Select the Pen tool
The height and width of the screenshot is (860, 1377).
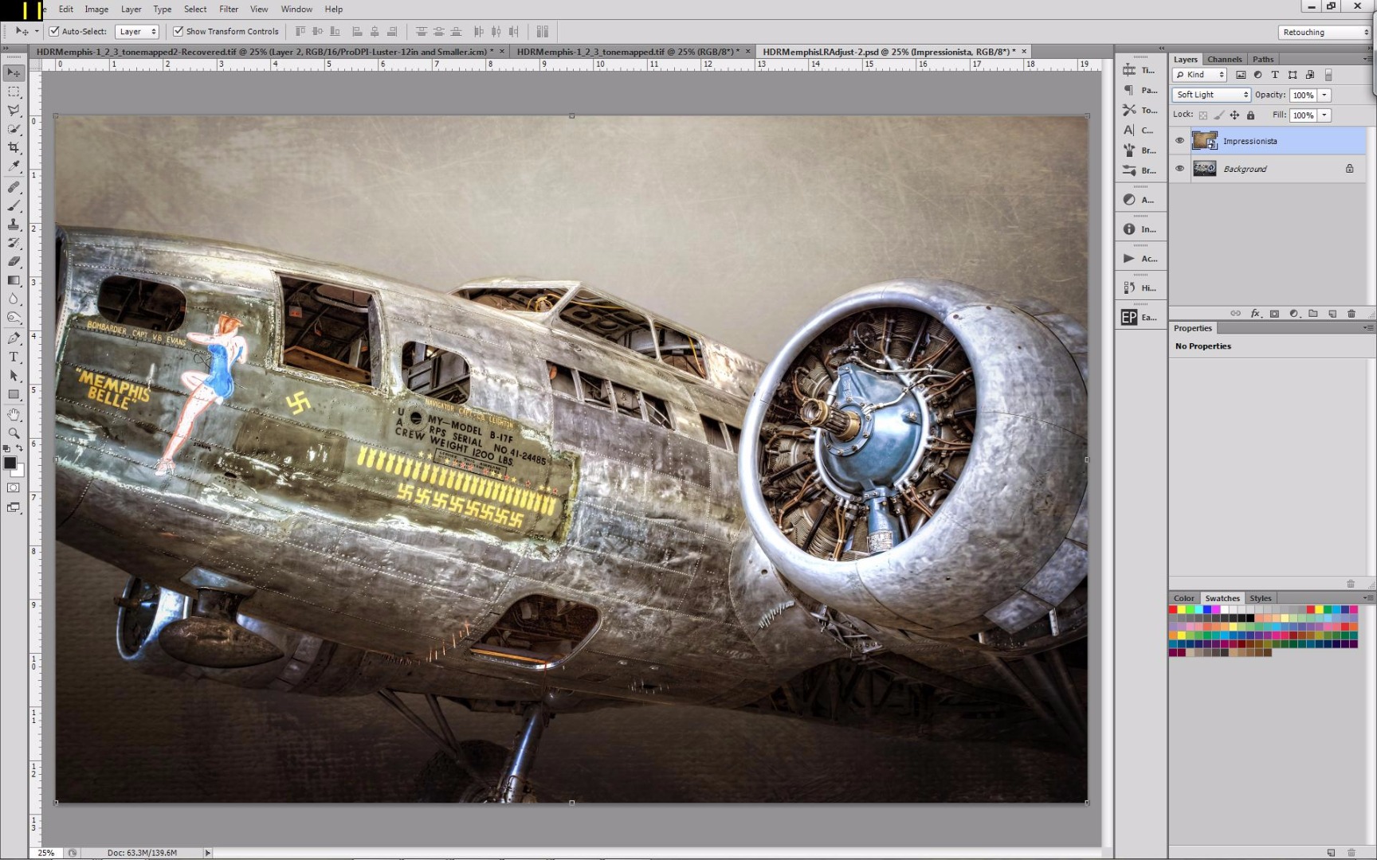pyautogui.click(x=14, y=338)
